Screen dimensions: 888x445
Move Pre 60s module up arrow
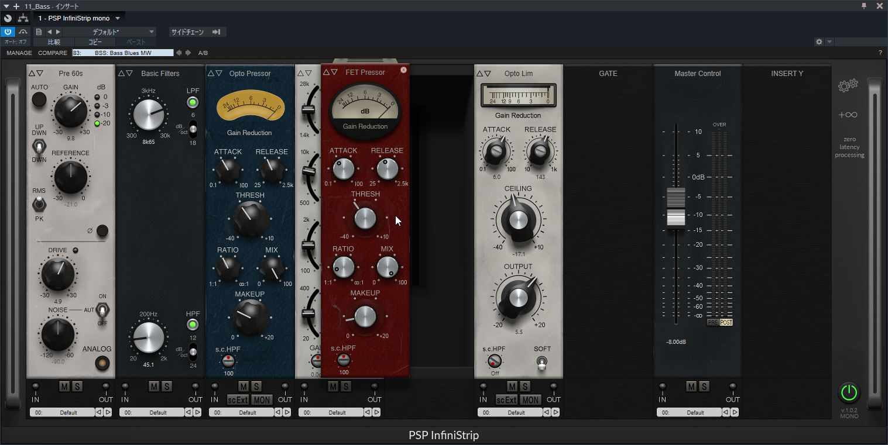click(x=32, y=73)
